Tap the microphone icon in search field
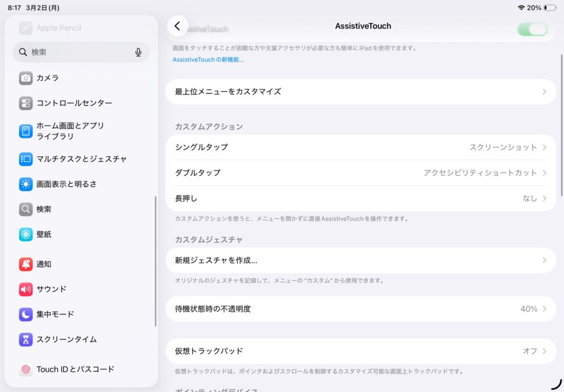564x392 pixels. (138, 52)
